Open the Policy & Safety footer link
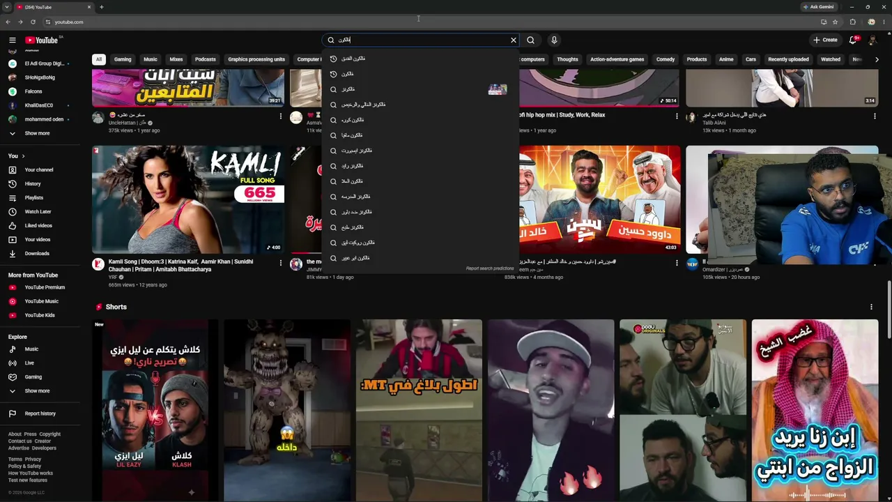Screen dimensions: 892x502 click(x=25, y=466)
